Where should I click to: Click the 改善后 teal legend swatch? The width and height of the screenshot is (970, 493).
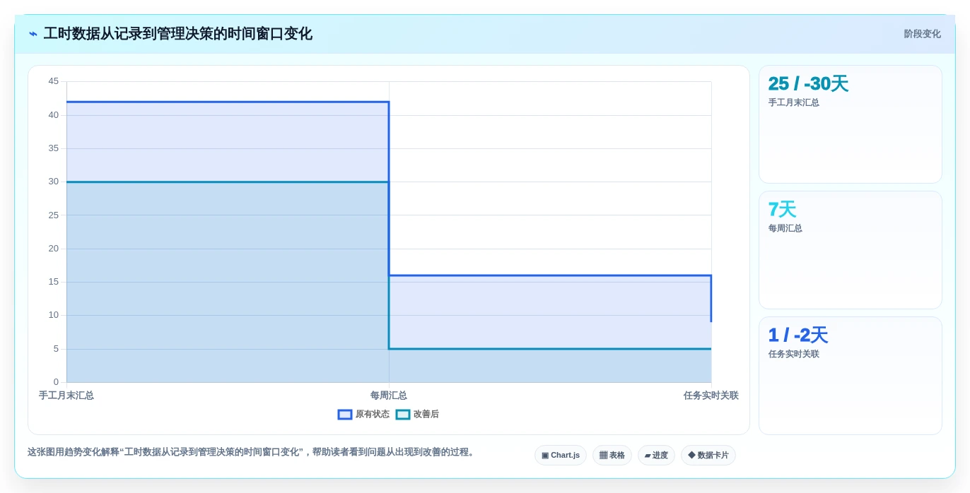click(403, 415)
